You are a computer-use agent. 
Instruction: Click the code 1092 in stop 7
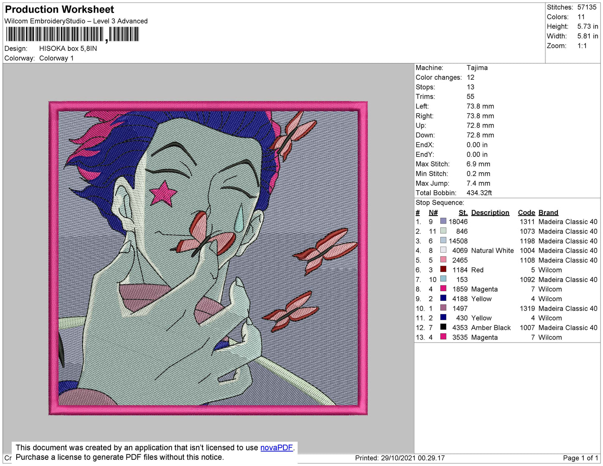[x=527, y=280]
